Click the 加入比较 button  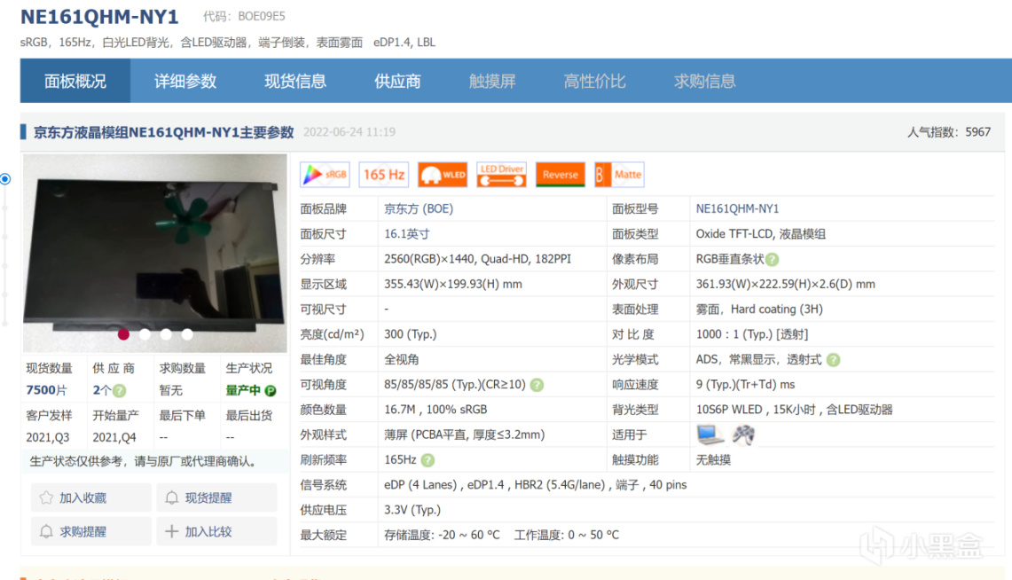(x=216, y=531)
